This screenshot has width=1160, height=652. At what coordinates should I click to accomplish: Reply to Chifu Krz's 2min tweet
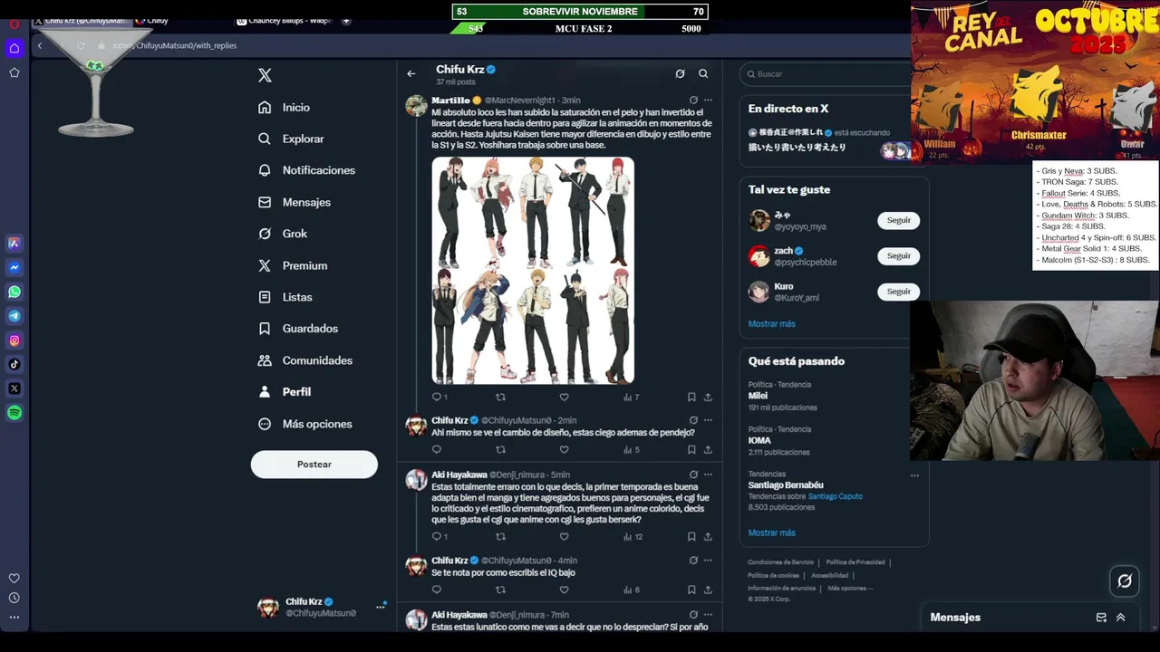pyautogui.click(x=437, y=449)
